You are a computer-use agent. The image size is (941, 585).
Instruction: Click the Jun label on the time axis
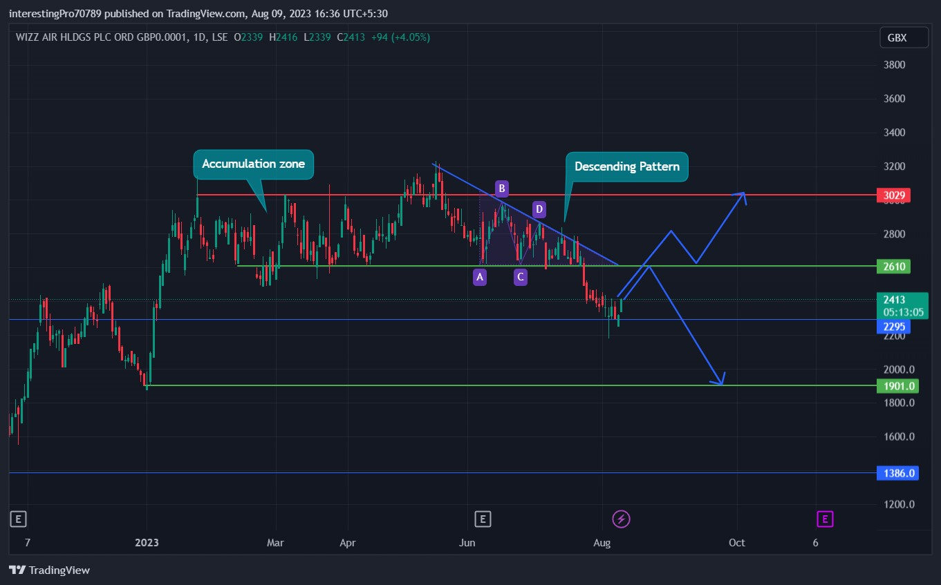(x=467, y=543)
